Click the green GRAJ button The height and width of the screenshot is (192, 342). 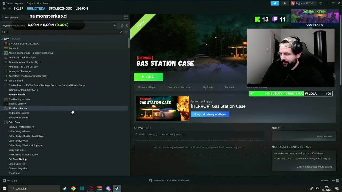click(149, 77)
